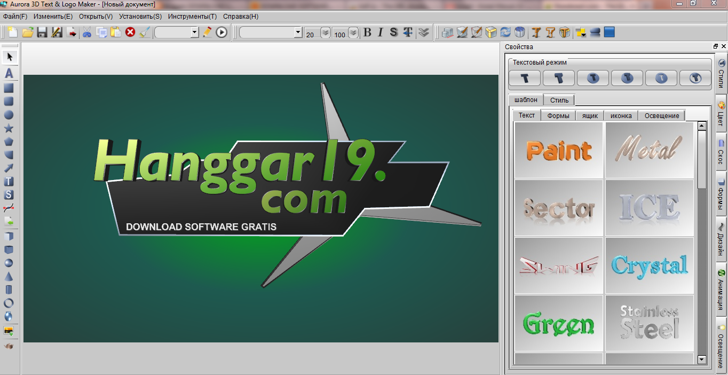Image resolution: width=728 pixels, height=375 pixels.
Task: Toggle Italic formatting
Action: (x=381, y=33)
